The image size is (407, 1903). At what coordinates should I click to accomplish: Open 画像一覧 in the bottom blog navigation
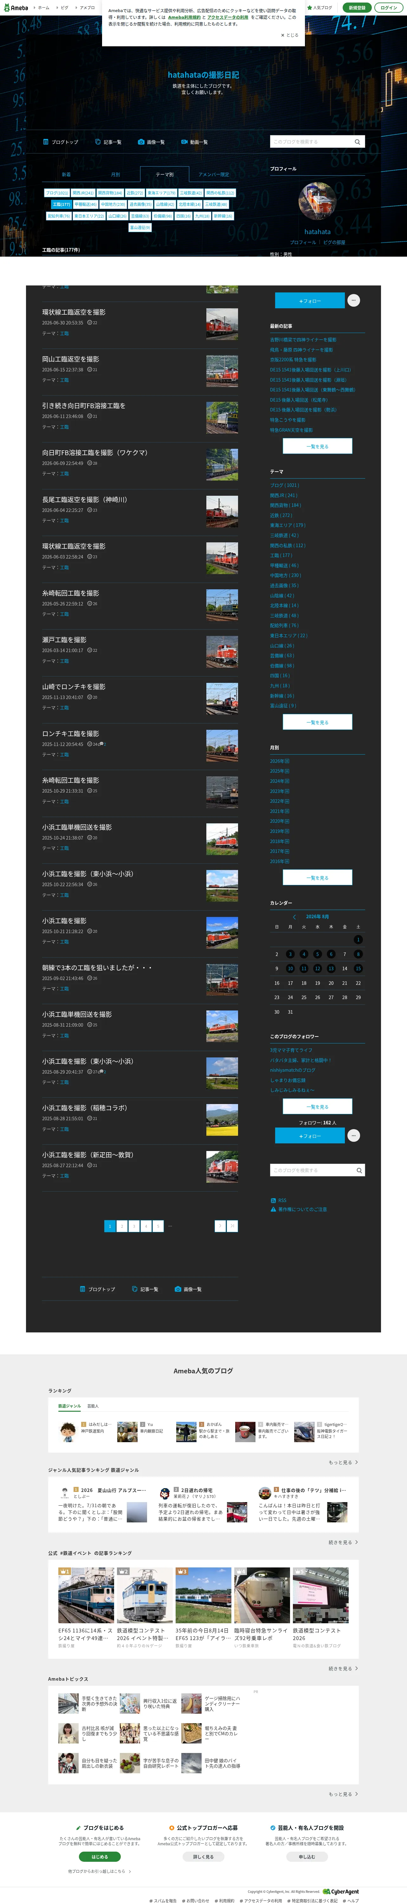pyautogui.click(x=188, y=1289)
